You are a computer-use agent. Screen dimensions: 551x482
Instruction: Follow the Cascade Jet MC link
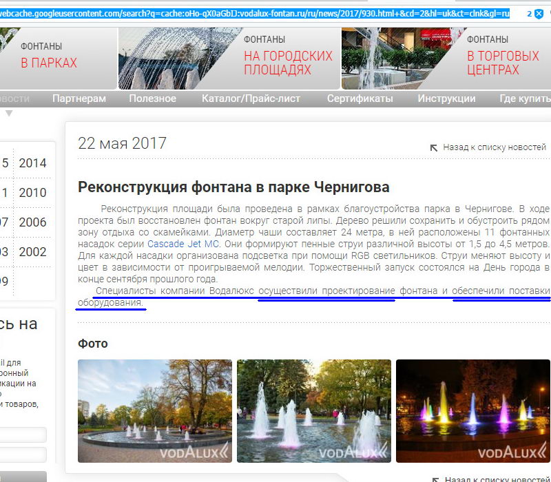(183, 244)
